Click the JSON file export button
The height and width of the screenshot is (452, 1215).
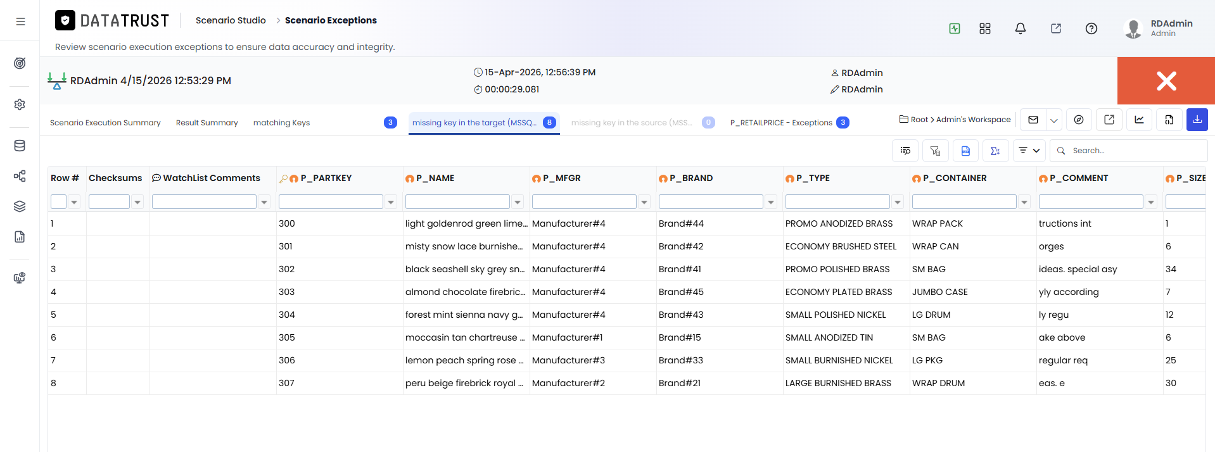pyautogui.click(x=1169, y=120)
